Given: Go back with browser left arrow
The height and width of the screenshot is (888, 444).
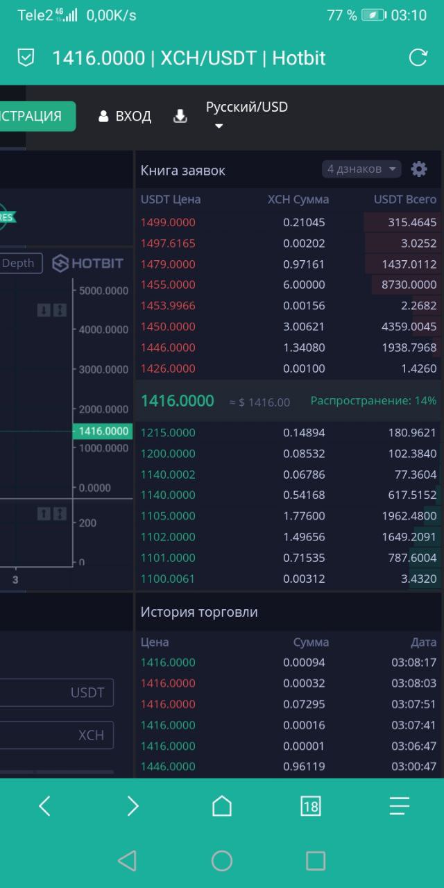Looking at the screenshot, I should 44,805.
